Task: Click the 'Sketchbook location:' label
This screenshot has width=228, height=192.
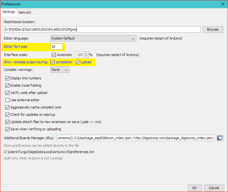Action: [x=20, y=22]
